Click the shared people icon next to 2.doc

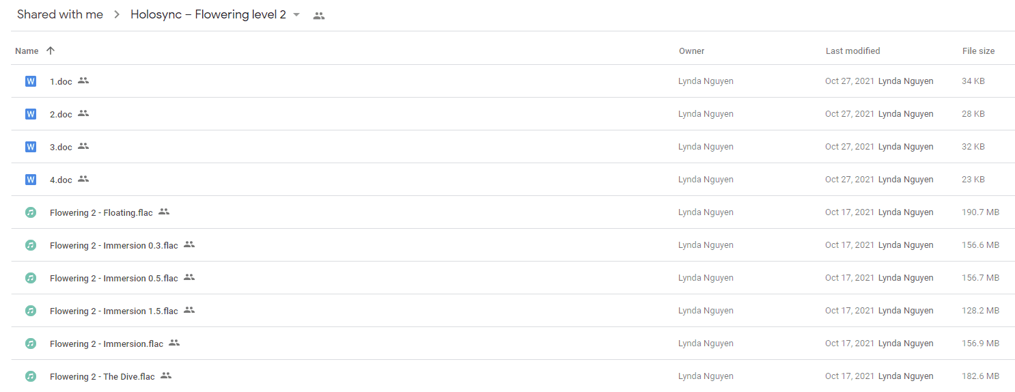point(83,113)
